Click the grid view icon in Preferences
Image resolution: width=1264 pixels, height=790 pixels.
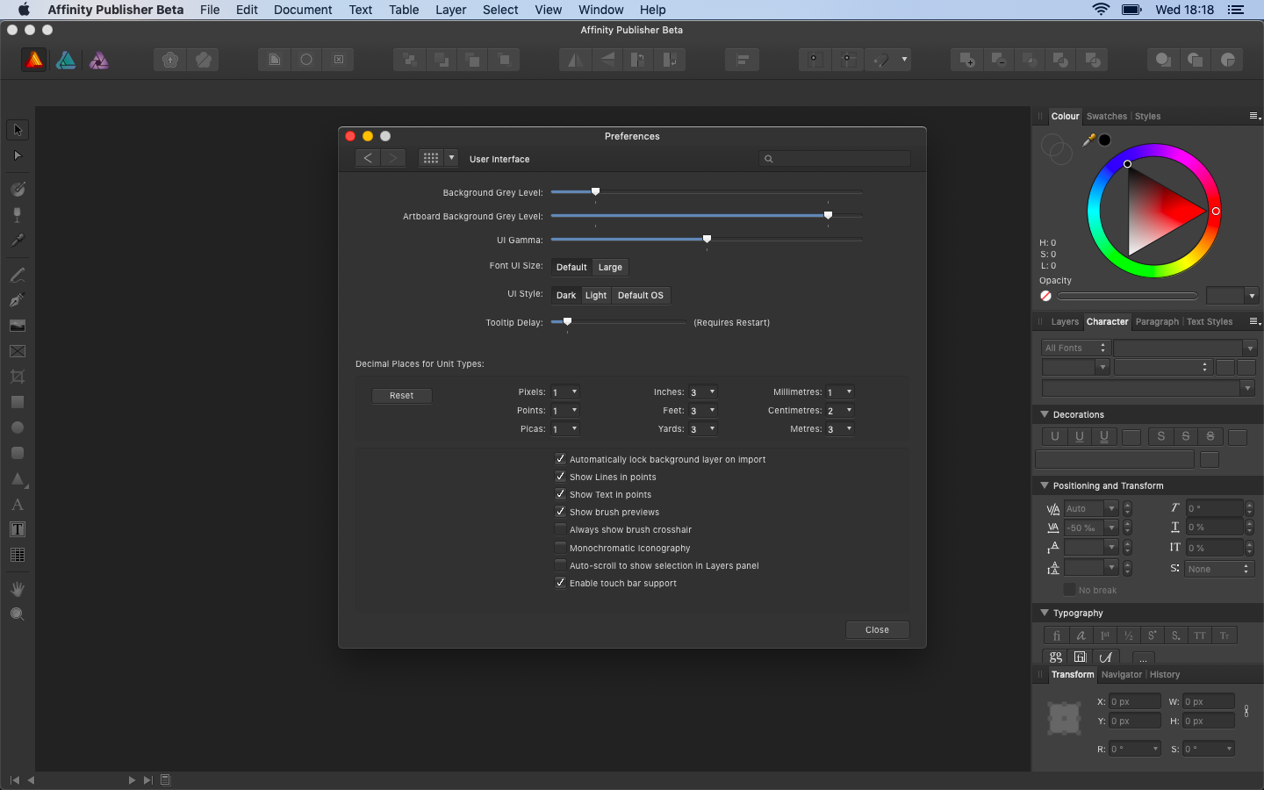[431, 158]
